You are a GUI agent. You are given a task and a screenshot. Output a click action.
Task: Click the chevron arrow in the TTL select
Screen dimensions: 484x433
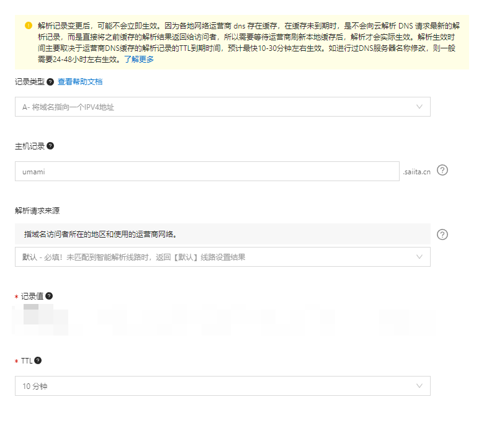click(x=419, y=386)
